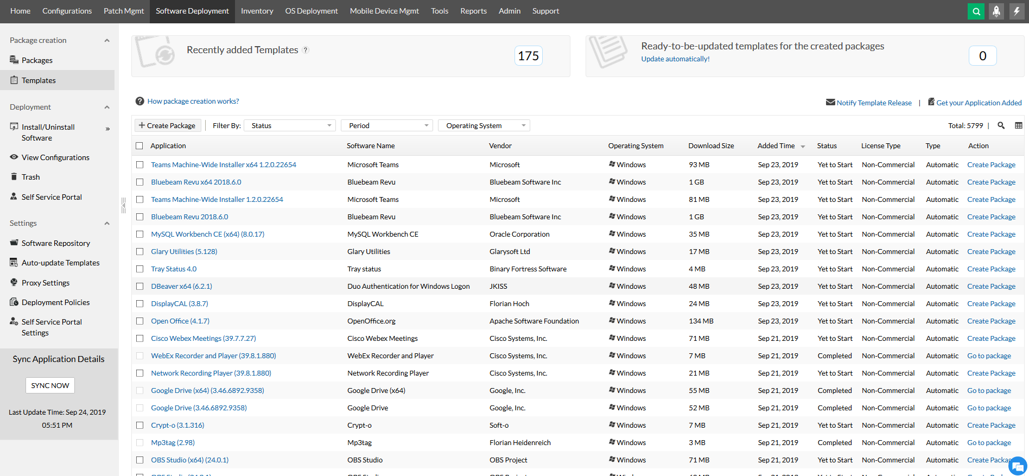Sort by the Added Time column header
1029x476 pixels.
click(x=776, y=146)
